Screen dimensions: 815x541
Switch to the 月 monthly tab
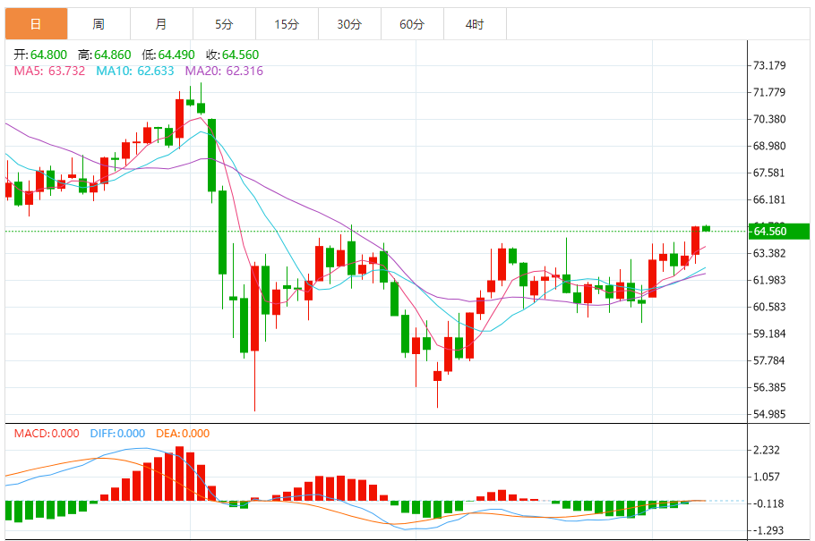(x=161, y=24)
